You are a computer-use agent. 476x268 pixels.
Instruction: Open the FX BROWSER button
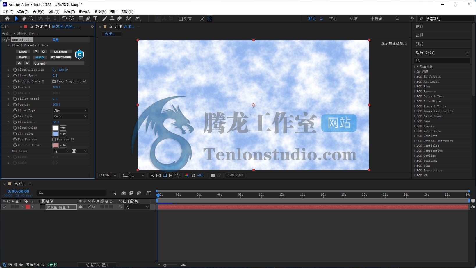click(61, 57)
